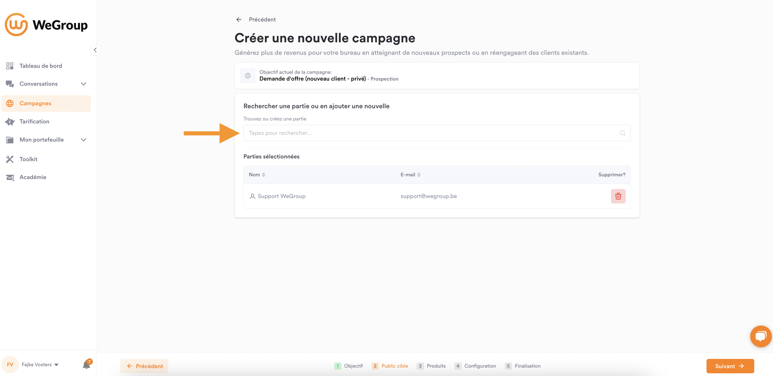Click the Tableau de bord grid icon
The height and width of the screenshot is (376, 773).
click(9, 66)
